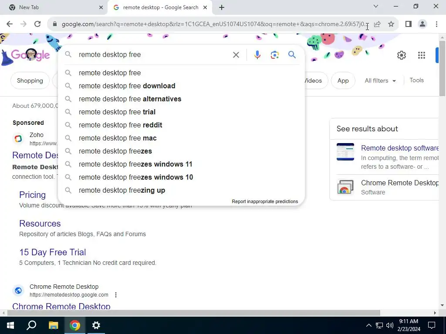Open File Explorer from the taskbar

coord(53,325)
